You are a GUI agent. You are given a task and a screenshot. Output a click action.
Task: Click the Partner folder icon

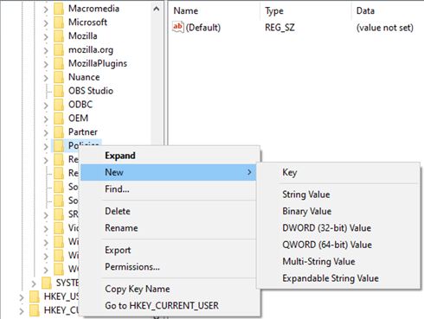[59, 132]
